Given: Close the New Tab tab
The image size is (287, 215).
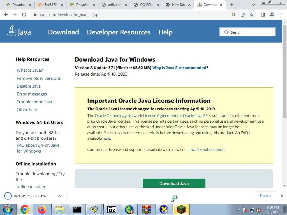Looking at the screenshot, I should [x=189, y=5].
